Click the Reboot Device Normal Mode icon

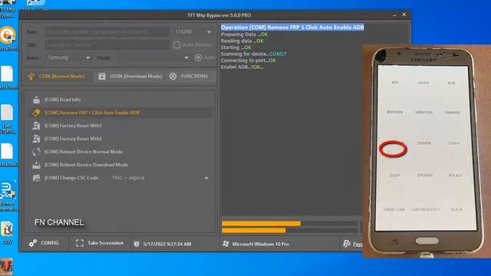point(36,152)
